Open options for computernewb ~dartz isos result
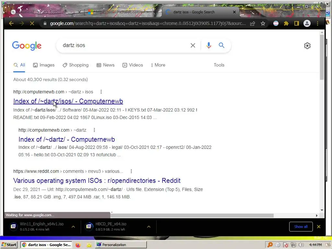This screenshot has height=249, width=332. (101, 92)
